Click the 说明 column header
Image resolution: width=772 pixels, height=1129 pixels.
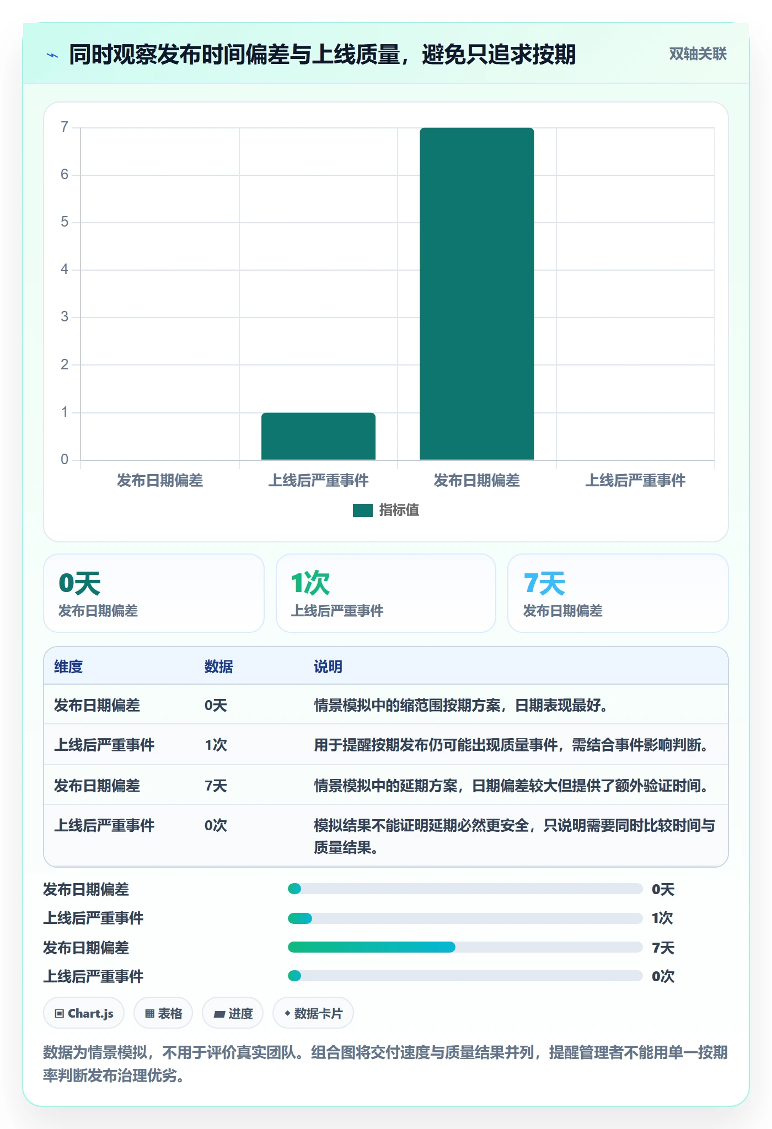(x=328, y=666)
